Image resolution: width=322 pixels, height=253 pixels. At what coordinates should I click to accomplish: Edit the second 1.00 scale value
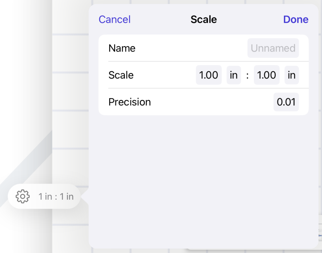[x=266, y=75]
